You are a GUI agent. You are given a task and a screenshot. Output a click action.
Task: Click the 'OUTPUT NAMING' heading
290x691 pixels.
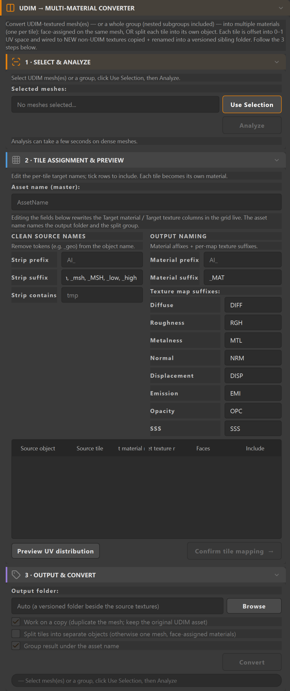click(x=178, y=236)
